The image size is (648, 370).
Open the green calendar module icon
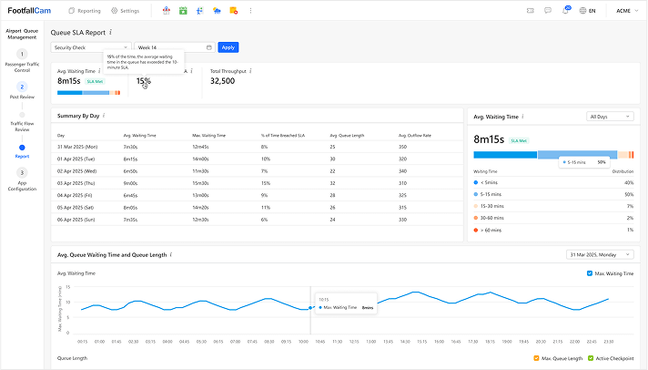click(183, 11)
